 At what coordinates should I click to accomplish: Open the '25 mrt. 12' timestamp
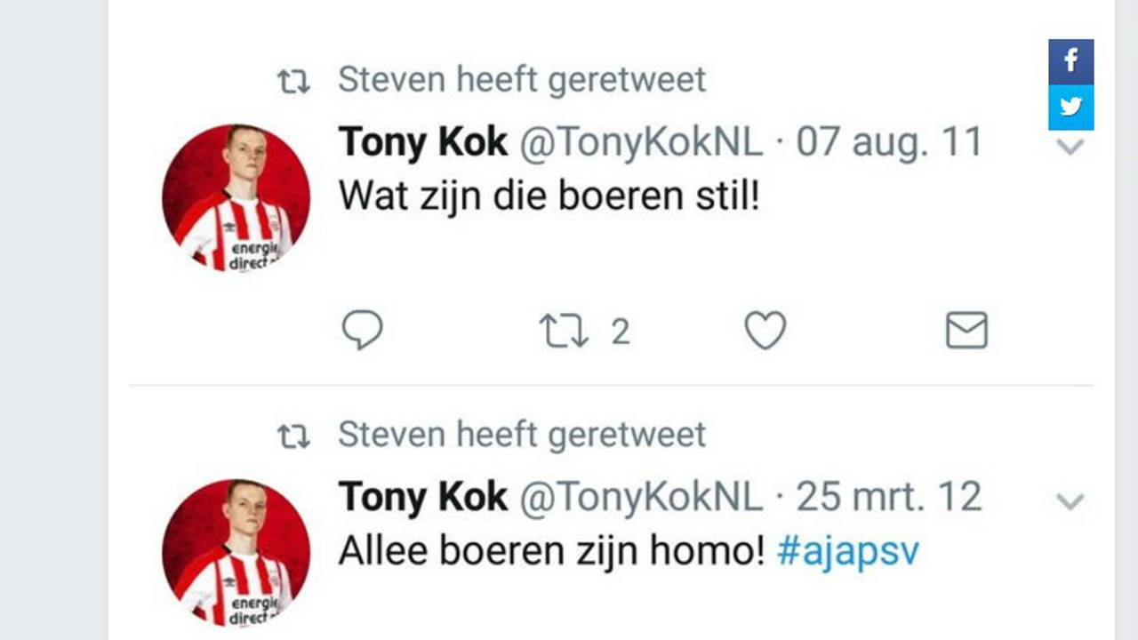(888, 498)
